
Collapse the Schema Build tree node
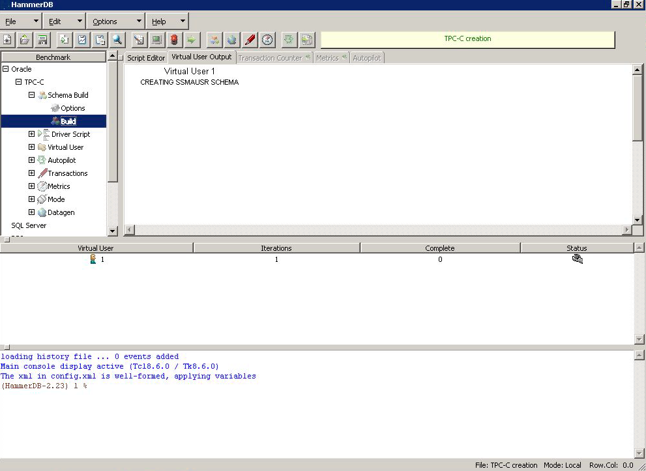(31, 95)
